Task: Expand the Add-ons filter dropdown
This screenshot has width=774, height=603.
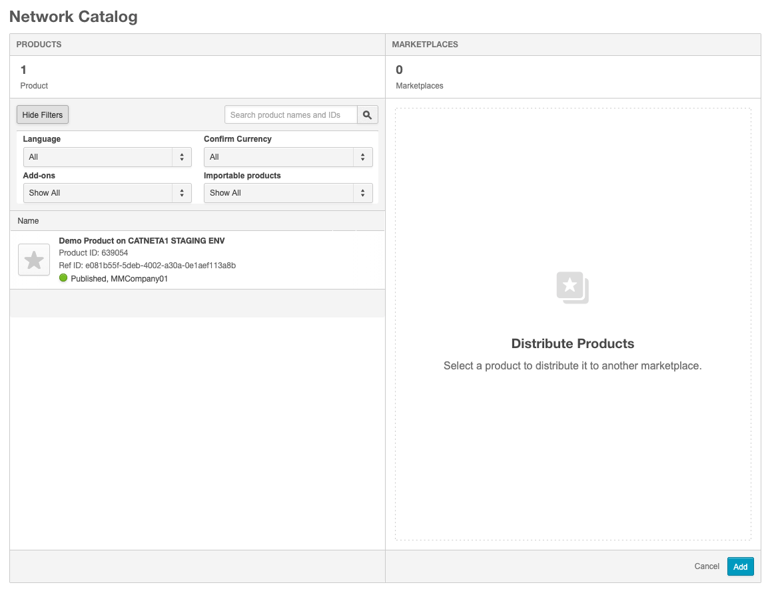Action: 107,193
